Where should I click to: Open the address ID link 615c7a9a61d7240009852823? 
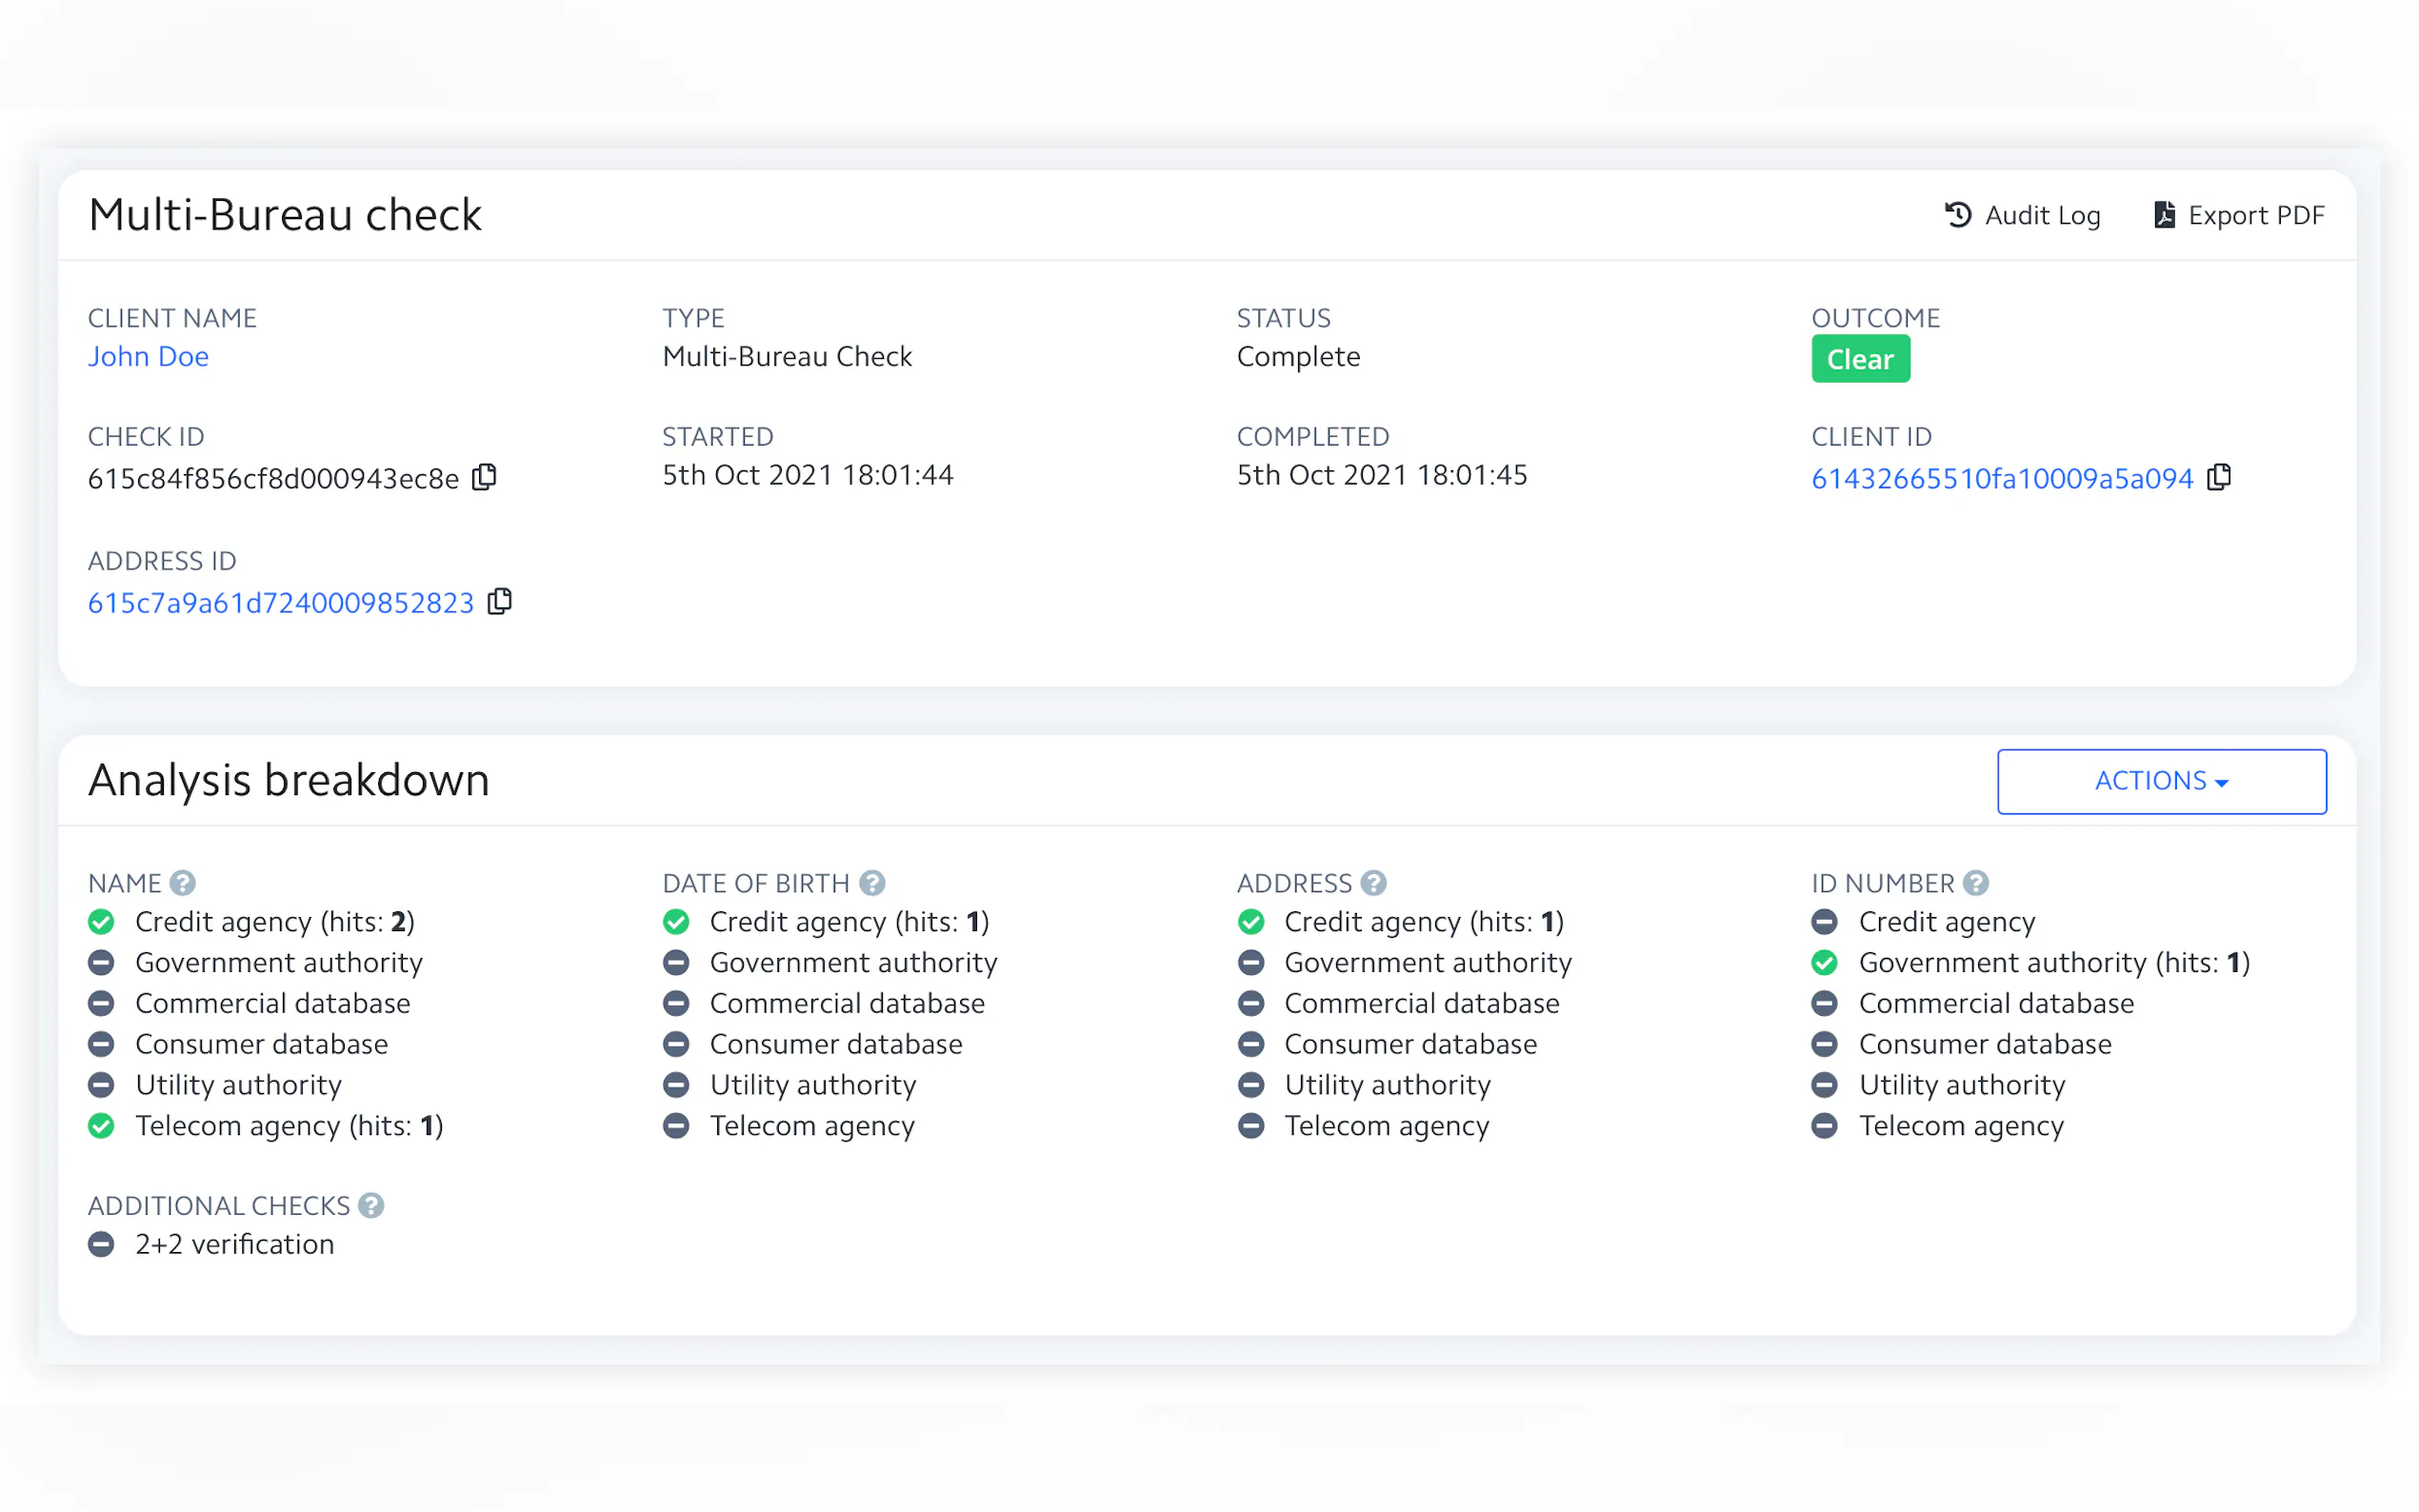coord(280,603)
